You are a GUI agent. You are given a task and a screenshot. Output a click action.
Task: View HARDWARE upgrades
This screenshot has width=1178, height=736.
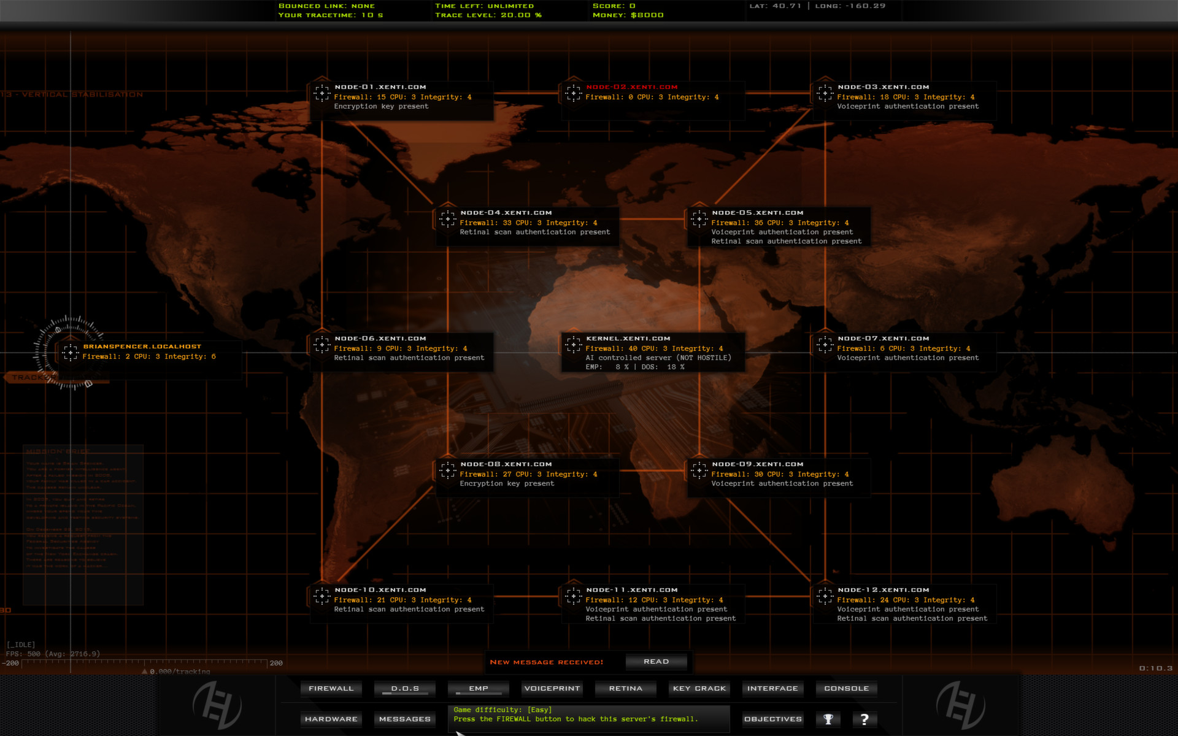click(331, 719)
